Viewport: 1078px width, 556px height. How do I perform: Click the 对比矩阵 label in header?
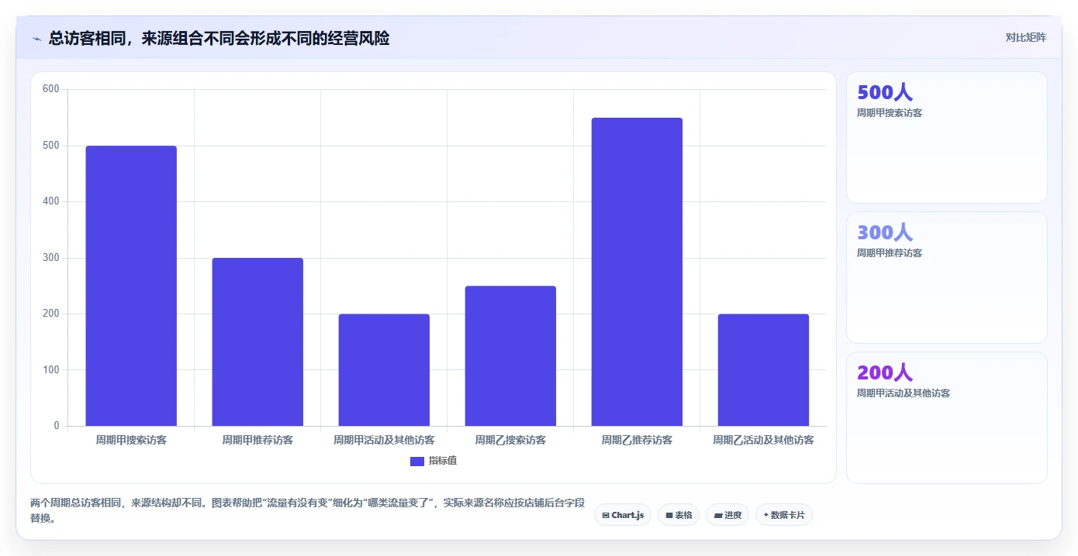[x=1025, y=37]
